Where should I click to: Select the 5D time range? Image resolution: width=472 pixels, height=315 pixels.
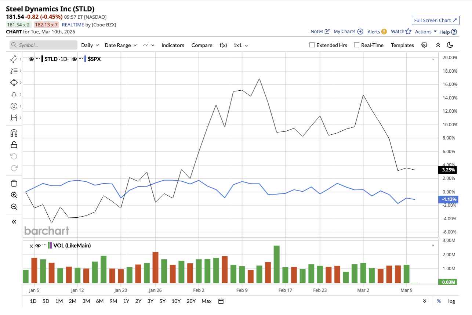[46, 301]
